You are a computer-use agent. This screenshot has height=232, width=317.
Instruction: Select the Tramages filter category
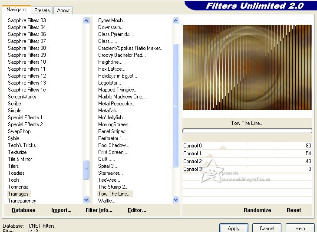click(18, 194)
